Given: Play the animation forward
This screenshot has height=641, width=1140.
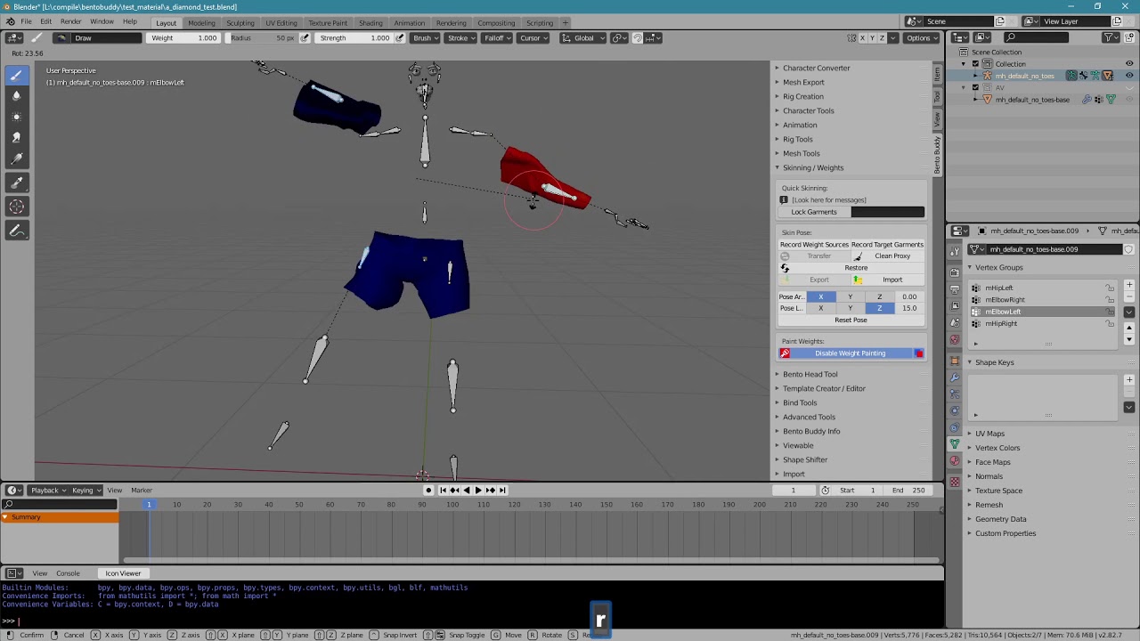Looking at the screenshot, I should pos(478,491).
